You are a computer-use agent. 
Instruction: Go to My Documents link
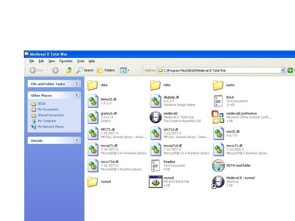click(45, 109)
